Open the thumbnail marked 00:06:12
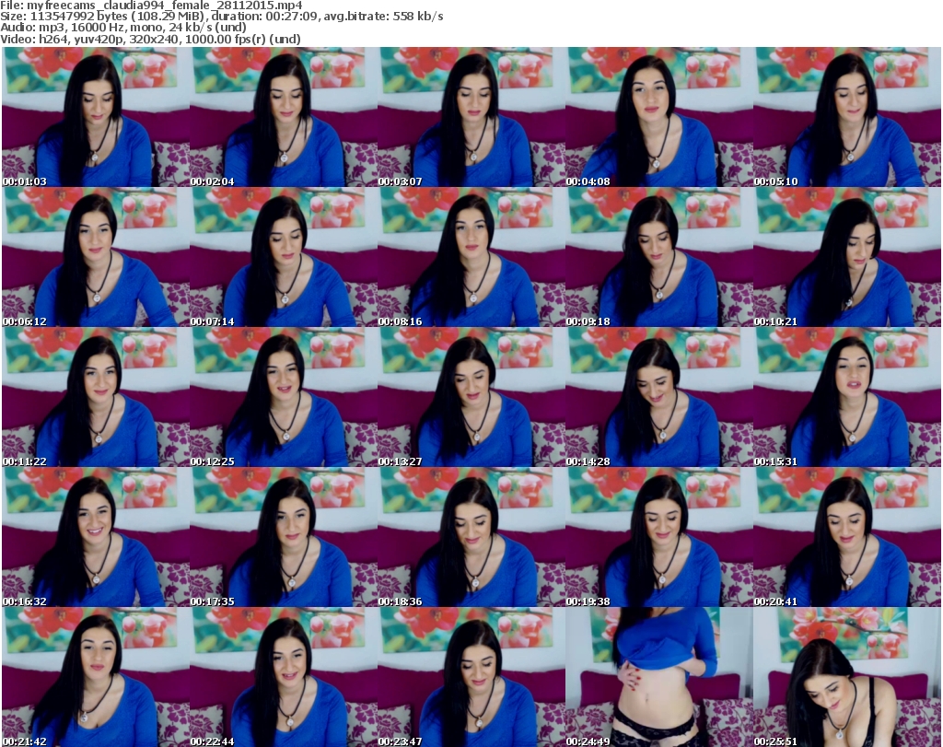 (96, 257)
